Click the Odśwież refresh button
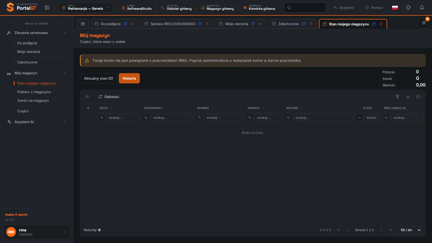The image size is (432, 243). (109, 97)
